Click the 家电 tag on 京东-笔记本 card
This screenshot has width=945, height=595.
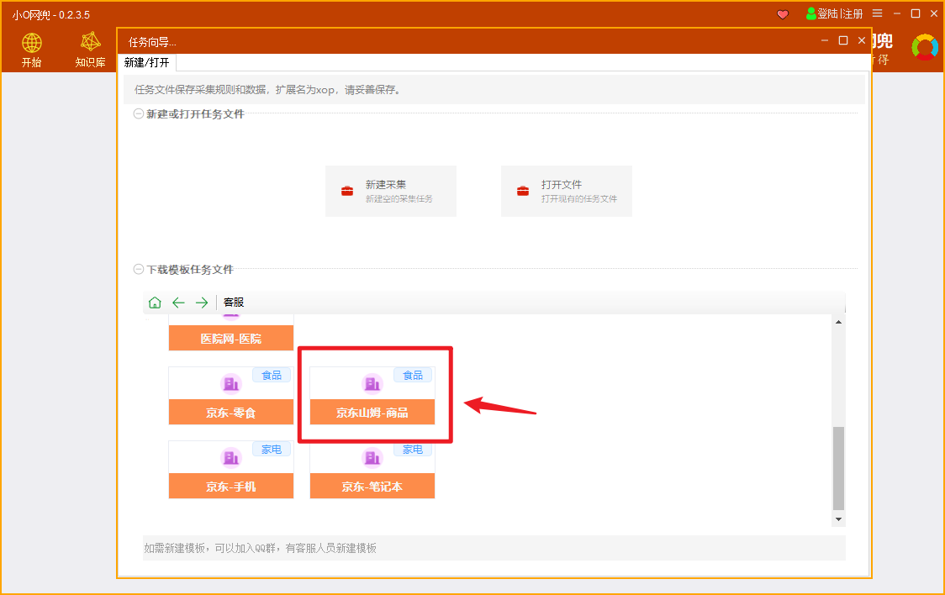coord(413,450)
